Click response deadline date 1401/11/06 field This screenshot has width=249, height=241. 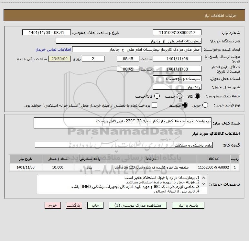coord(177,59)
